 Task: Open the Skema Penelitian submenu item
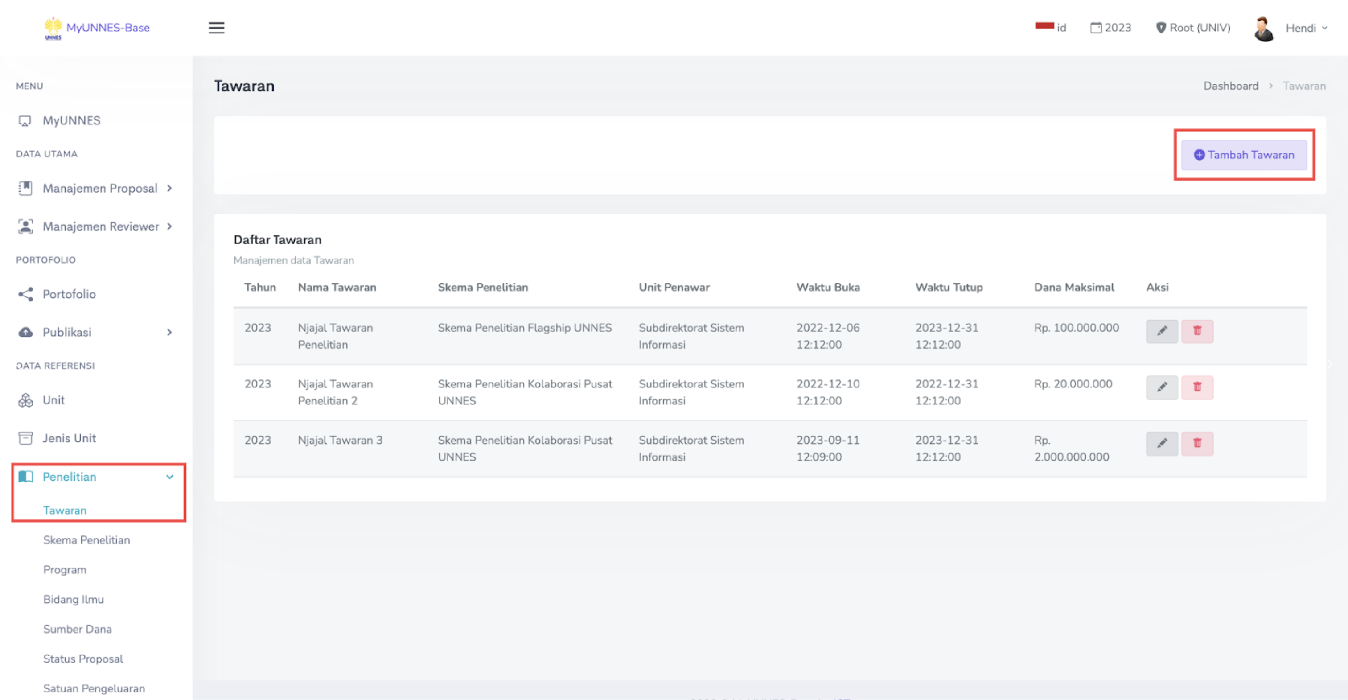[x=86, y=540]
